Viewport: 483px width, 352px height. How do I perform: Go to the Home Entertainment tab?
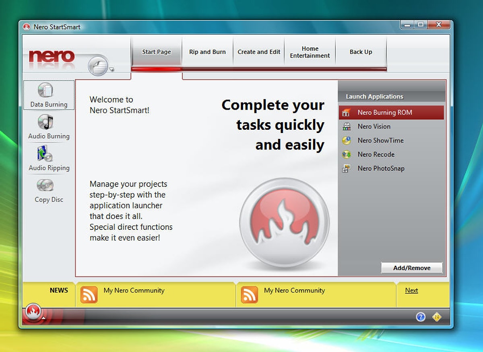pyautogui.click(x=310, y=52)
